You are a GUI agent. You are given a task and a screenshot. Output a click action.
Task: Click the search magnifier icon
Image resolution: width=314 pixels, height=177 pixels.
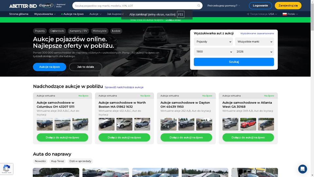click(x=199, y=6)
